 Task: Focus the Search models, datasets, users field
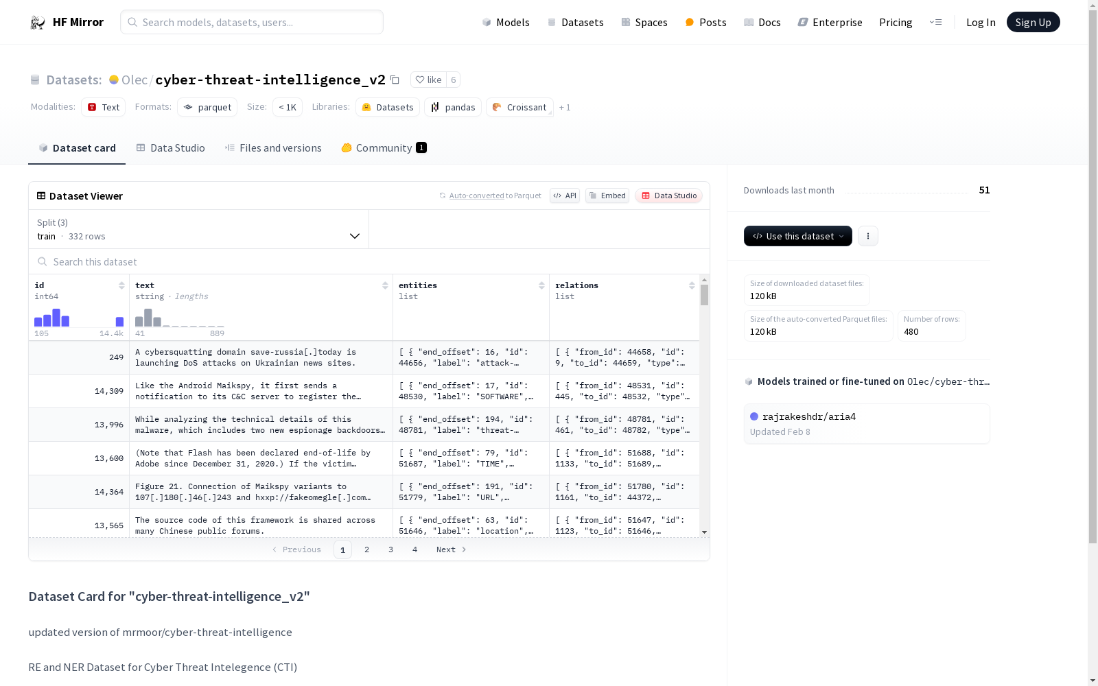252,22
